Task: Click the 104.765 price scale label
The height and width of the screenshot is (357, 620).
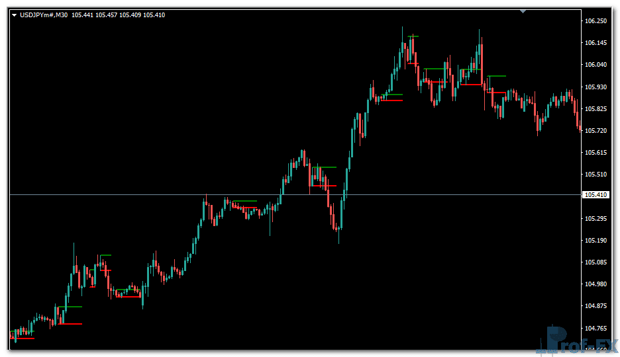Action: click(596, 329)
